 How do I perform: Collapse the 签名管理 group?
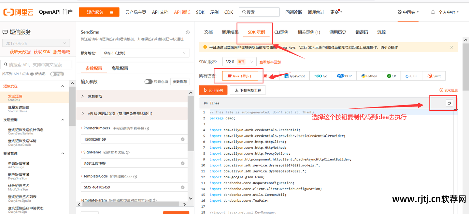pyautogui.click(x=63, y=153)
